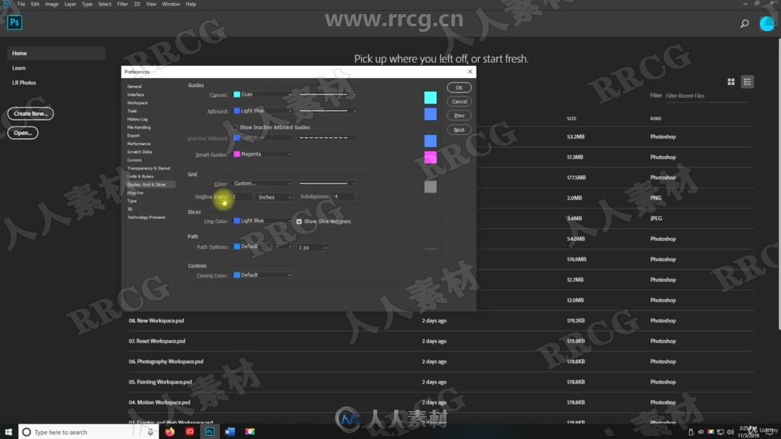Click the Create New button
781x439 pixels.
coord(31,113)
